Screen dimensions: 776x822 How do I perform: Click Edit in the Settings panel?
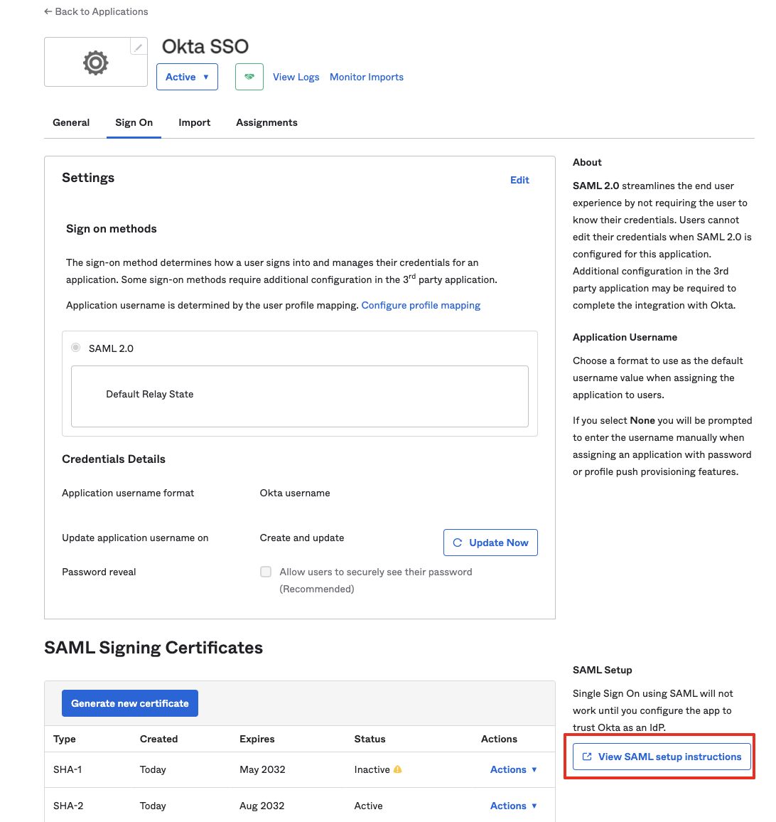519,180
